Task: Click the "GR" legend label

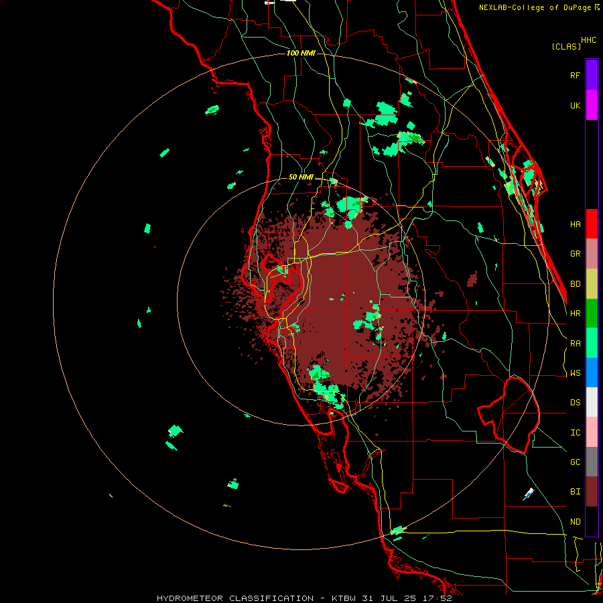Action: (x=575, y=254)
